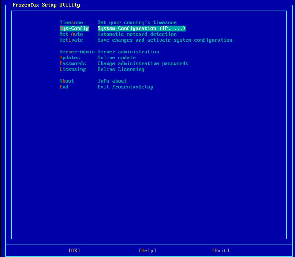Open the Passwords menu item

point(72,63)
